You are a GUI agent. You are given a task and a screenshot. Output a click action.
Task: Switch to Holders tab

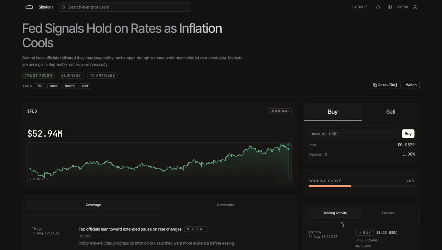388,213
